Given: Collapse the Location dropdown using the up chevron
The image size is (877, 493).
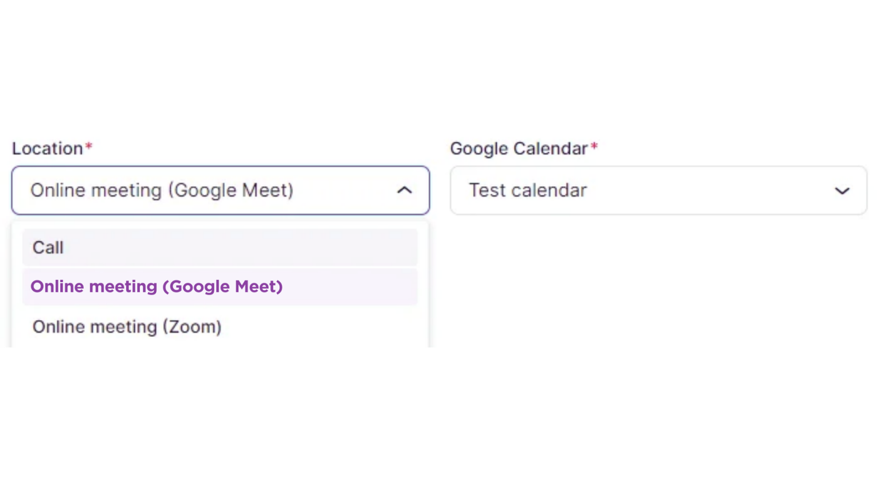Looking at the screenshot, I should (404, 190).
